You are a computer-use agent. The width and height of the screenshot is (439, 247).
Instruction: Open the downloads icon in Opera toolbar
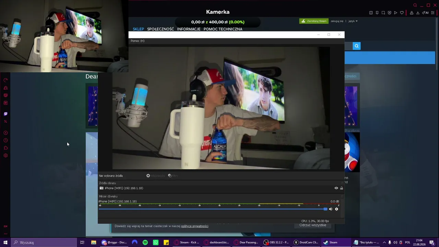[x=418, y=13]
